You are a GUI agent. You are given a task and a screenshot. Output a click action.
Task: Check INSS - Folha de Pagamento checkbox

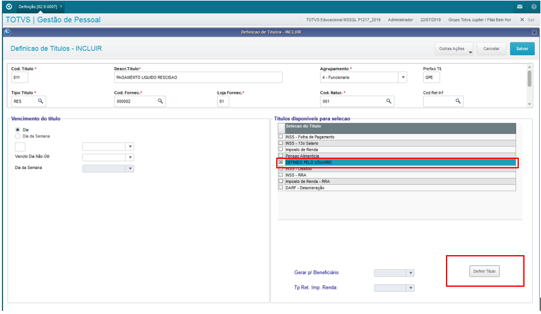281,137
